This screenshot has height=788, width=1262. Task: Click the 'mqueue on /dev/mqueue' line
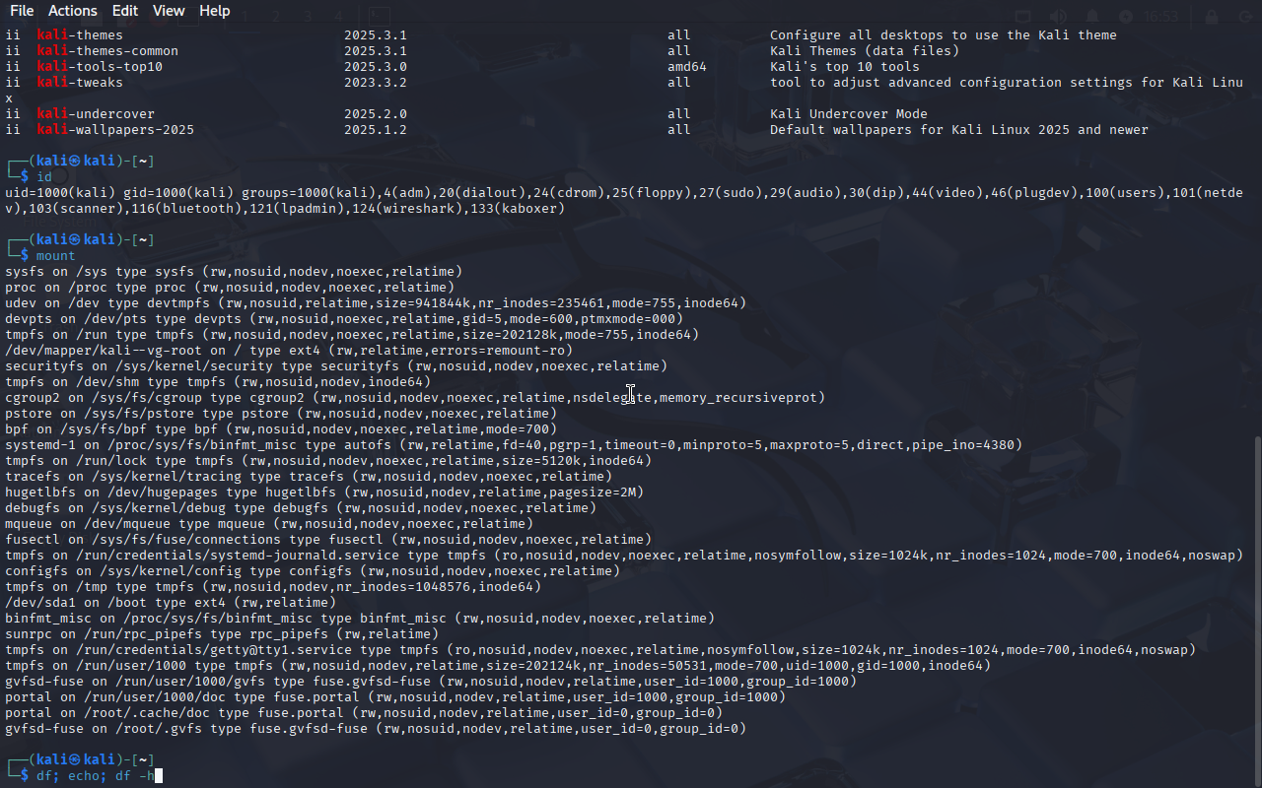(x=269, y=524)
